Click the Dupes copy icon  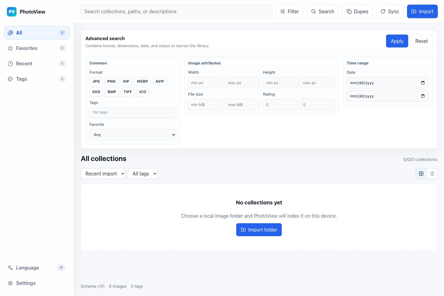point(349,11)
